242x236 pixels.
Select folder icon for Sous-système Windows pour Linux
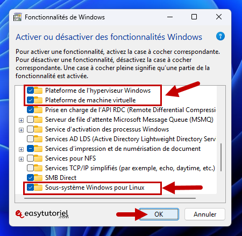pyautogui.click(x=38, y=188)
